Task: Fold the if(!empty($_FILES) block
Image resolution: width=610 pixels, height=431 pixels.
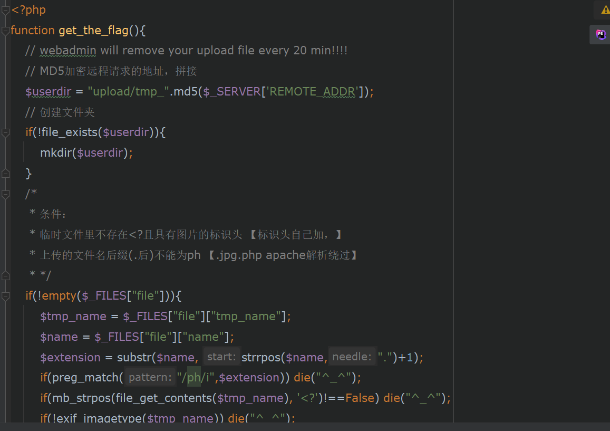Action: (5, 295)
